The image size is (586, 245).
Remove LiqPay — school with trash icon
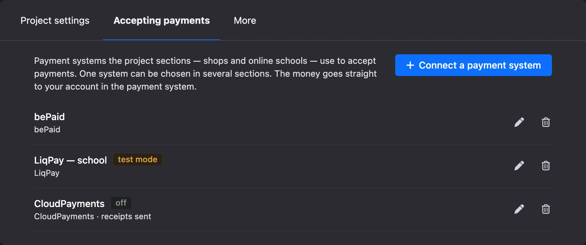tap(546, 166)
